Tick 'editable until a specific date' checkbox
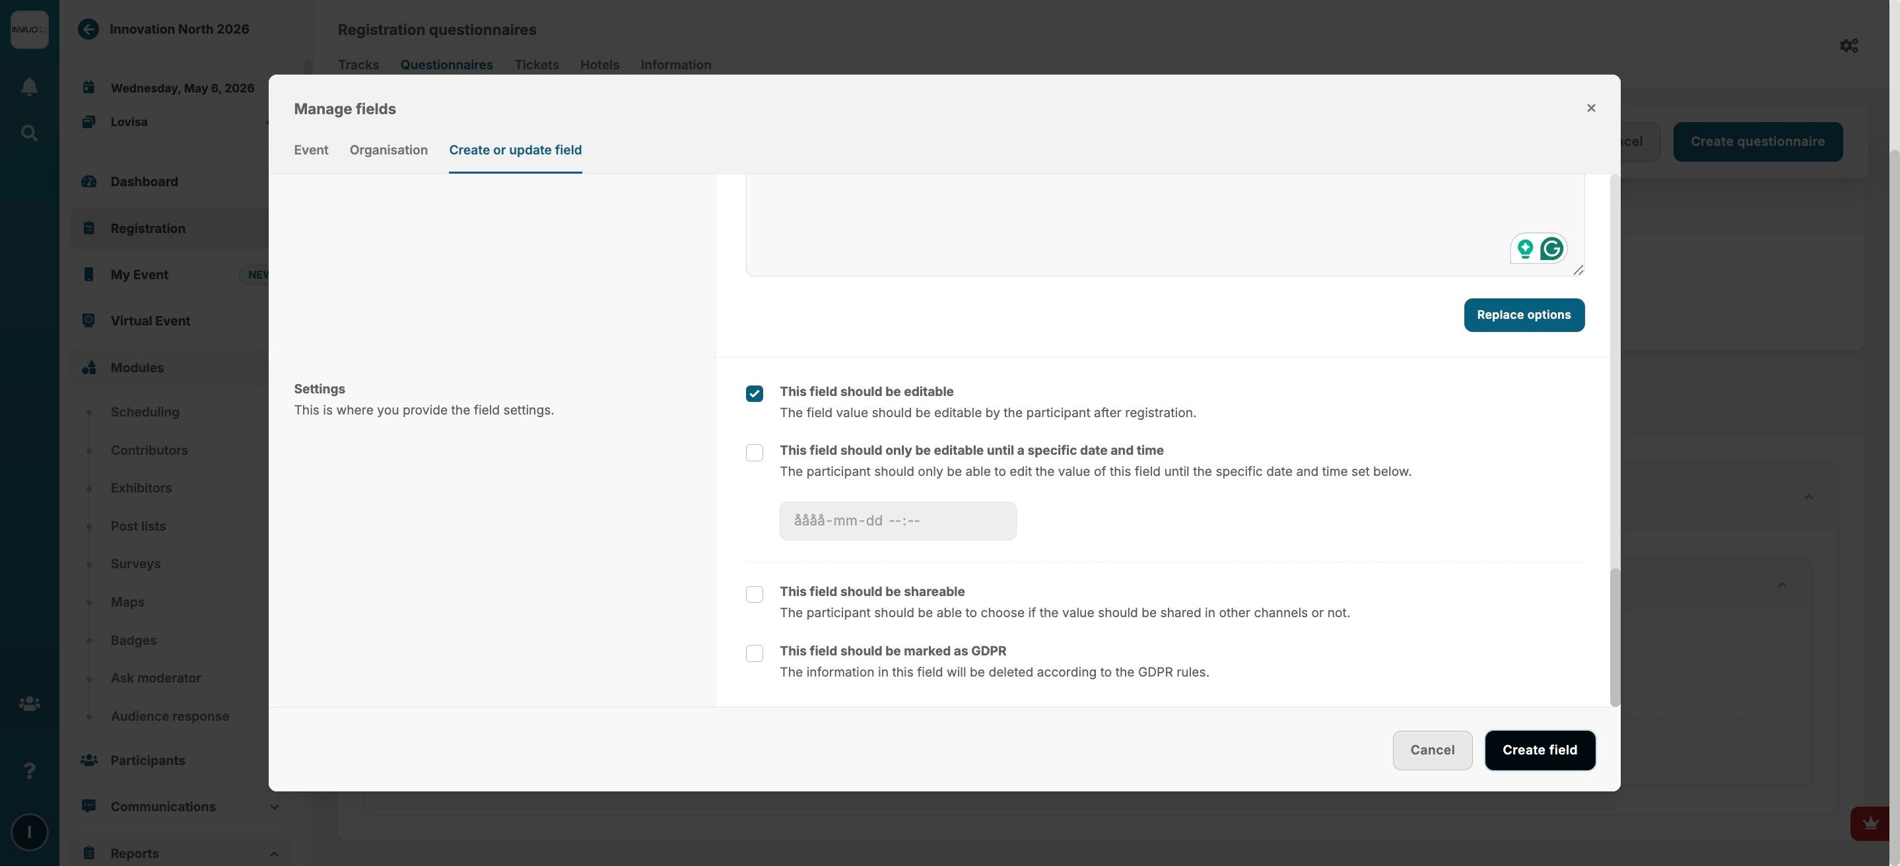1900x866 pixels. tap(754, 452)
